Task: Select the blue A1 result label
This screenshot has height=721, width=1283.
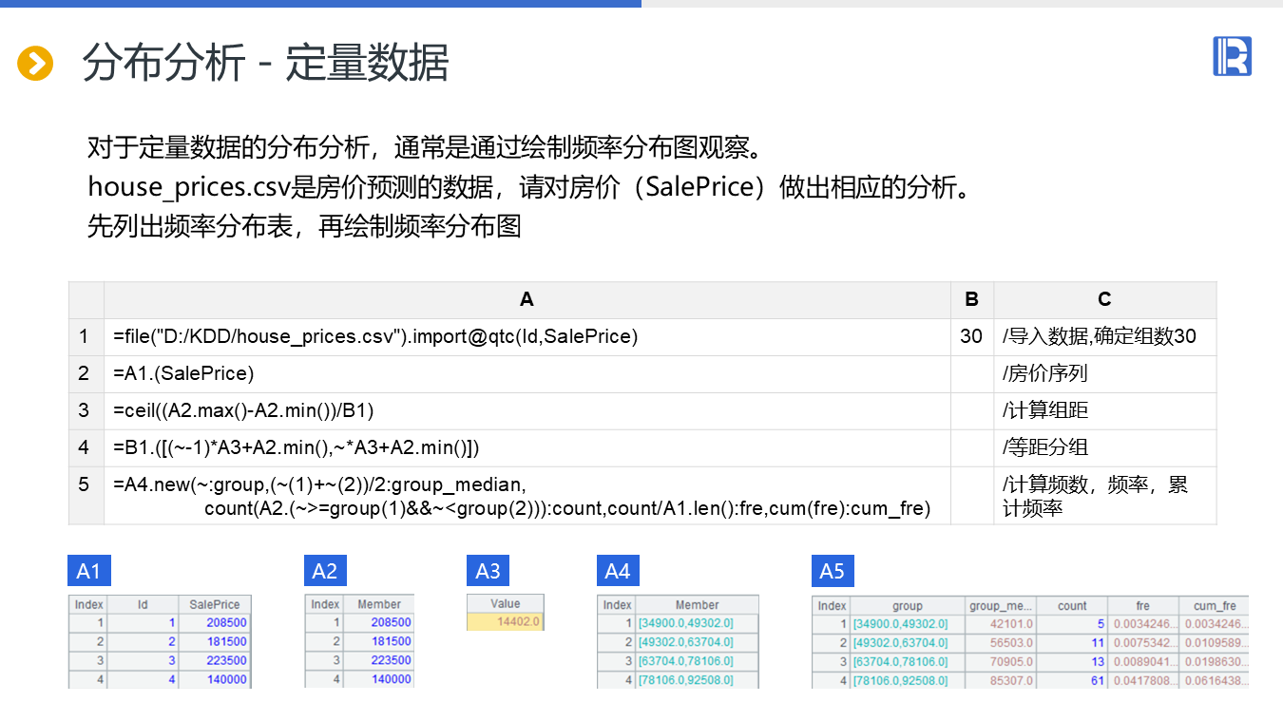Action: [88, 571]
